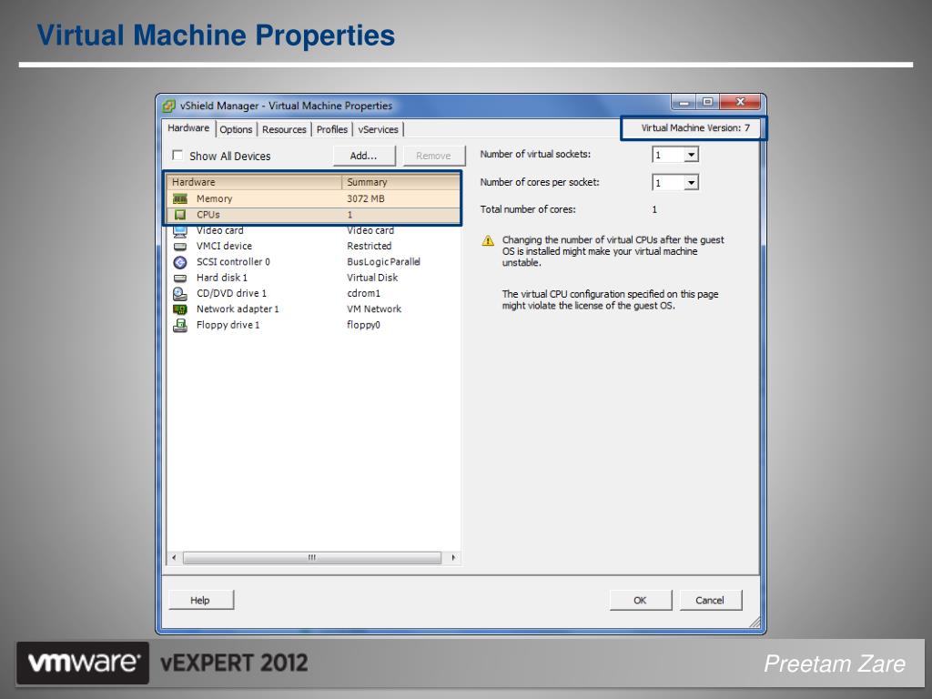Click the vShield Manager title bar icon
Image resolution: width=932 pixels, height=699 pixels.
169,106
